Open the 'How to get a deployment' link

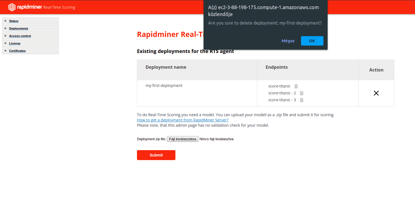click(x=183, y=120)
